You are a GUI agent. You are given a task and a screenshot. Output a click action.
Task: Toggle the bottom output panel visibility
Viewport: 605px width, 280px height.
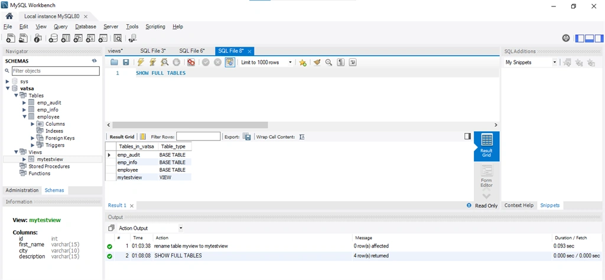click(589, 38)
